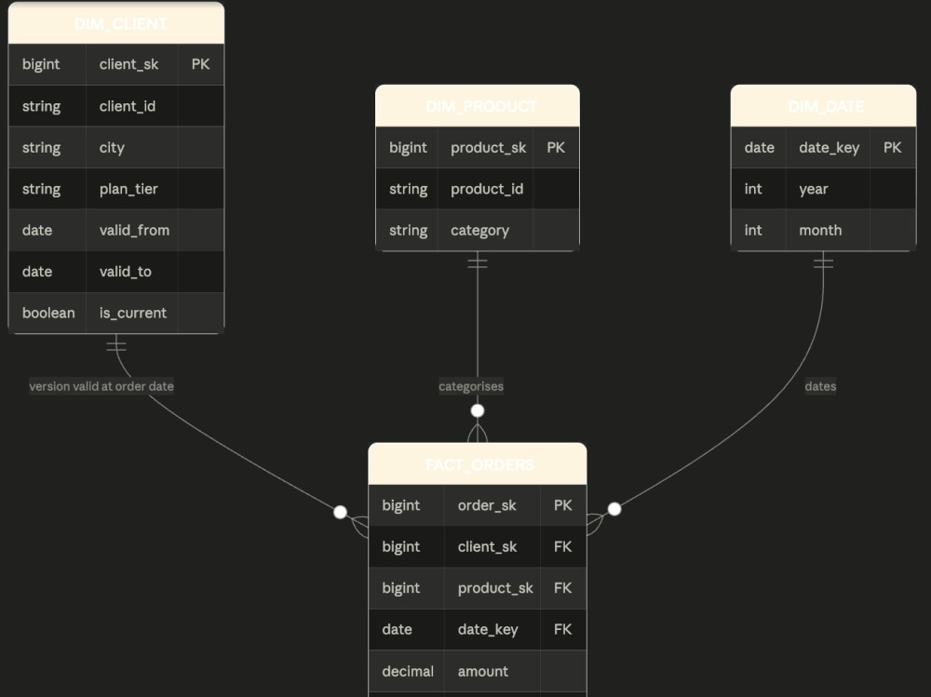This screenshot has width=931, height=697.
Task: Click the order_sk field name
Action: click(x=487, y=505)
